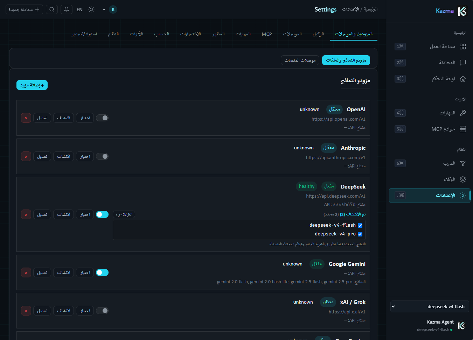Click the add provider button

pos(32,85)
